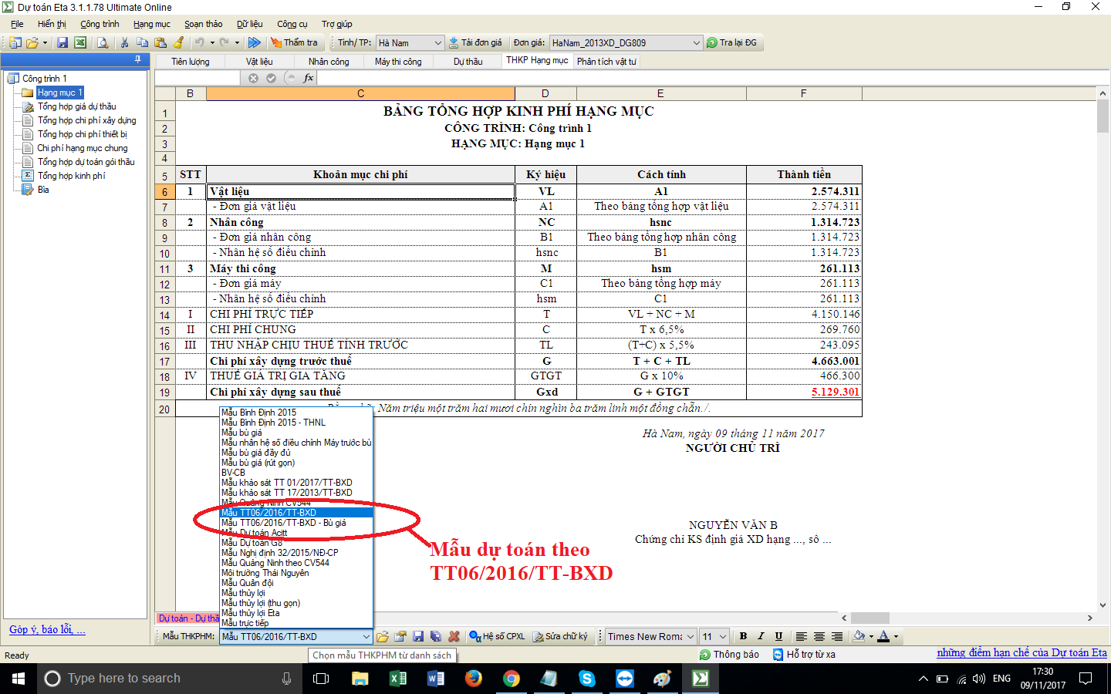The image size is (1111, 694).
Task: Click the Save icon in the top toolbar
Action: pos(62,43)
